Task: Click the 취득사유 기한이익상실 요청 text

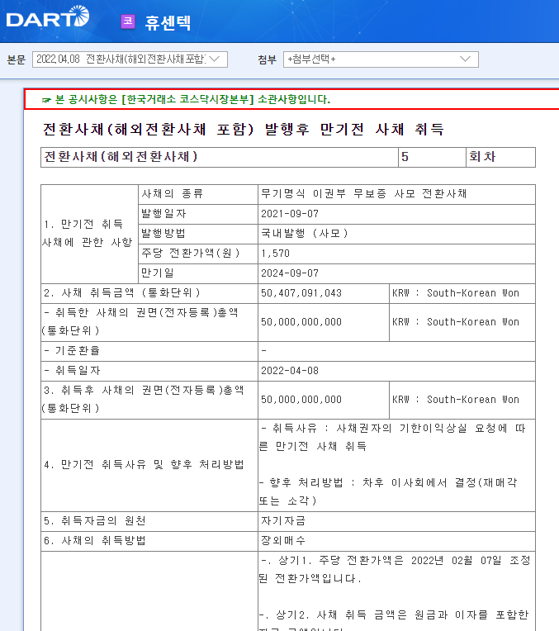Action: click(x=393, y=438)
